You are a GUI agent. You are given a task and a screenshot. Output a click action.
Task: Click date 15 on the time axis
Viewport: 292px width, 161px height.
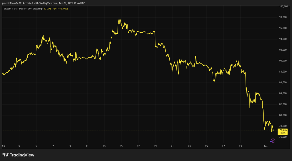pos(121,146)
